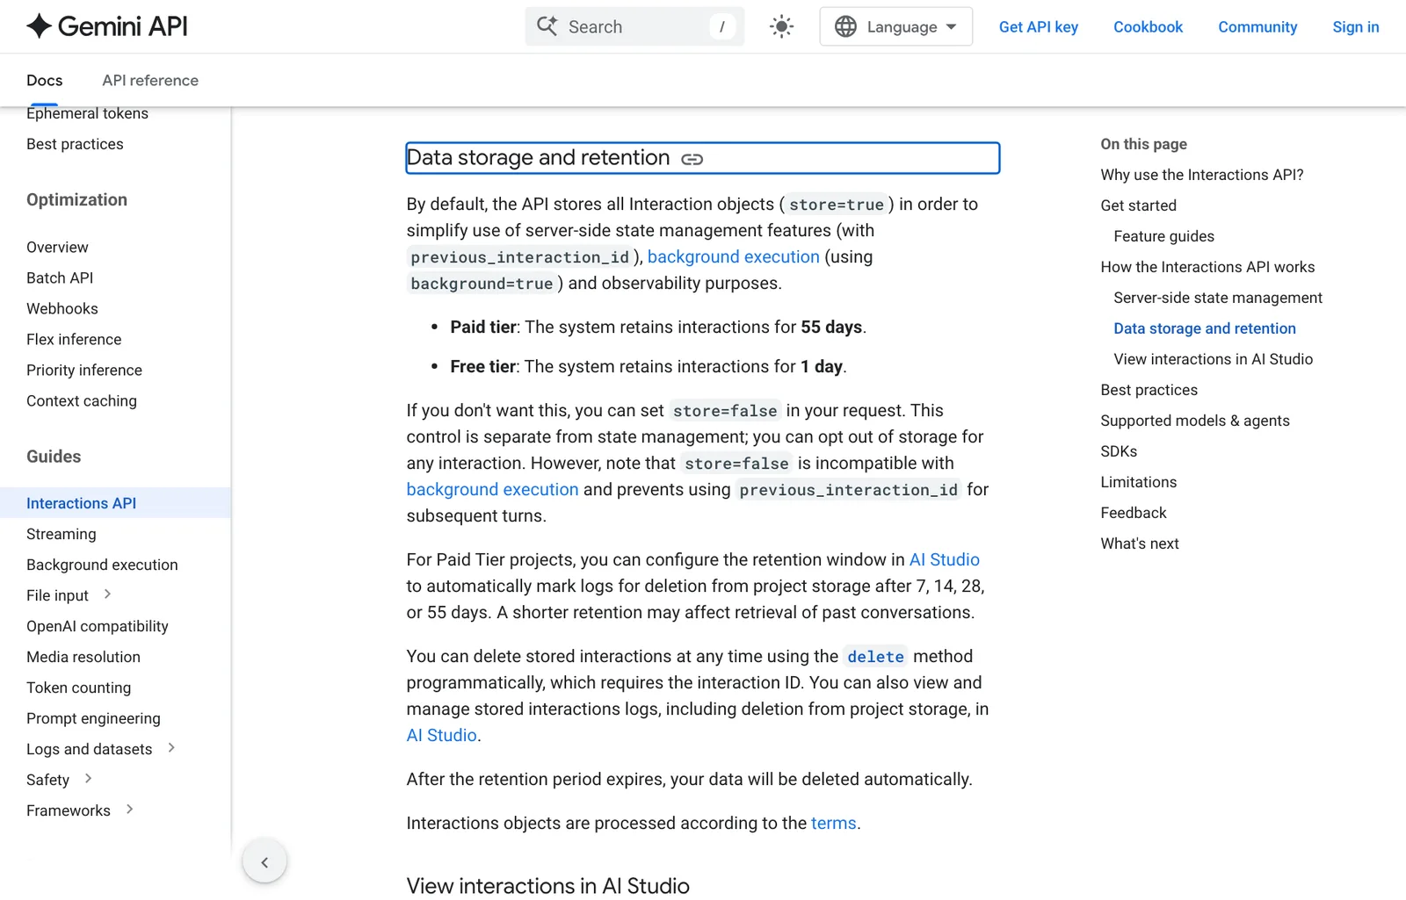This screenshot has height=900, width=1406.
Task: Open the Safety guide
Action: coord(47,780)
